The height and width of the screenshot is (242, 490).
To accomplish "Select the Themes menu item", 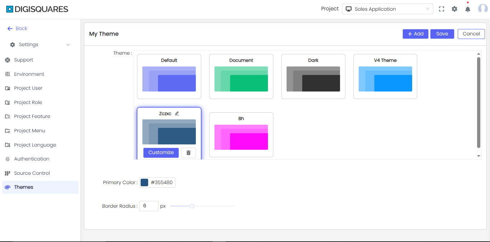I will pyautogui.click(x=40, y=187).
